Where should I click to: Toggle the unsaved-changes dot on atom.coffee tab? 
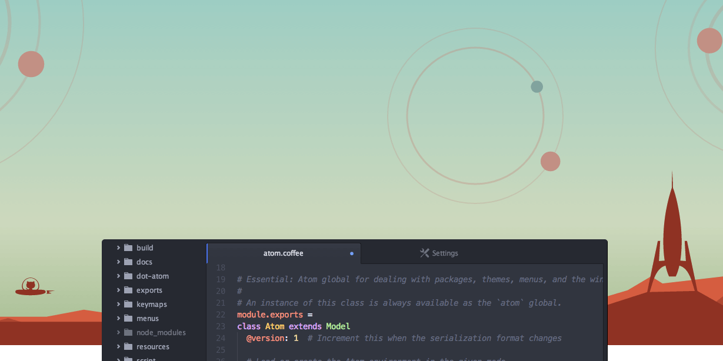(352, 253)
